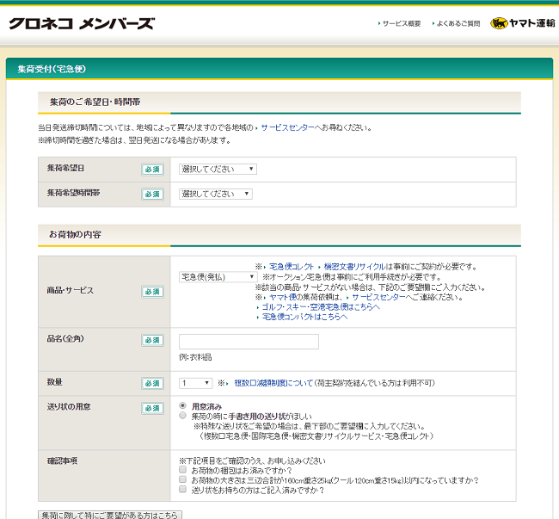The image size is (559, 519).
Task: Click the 集荷のご希望日・時間帯 section heading
Action: click(x=95, y=102)
